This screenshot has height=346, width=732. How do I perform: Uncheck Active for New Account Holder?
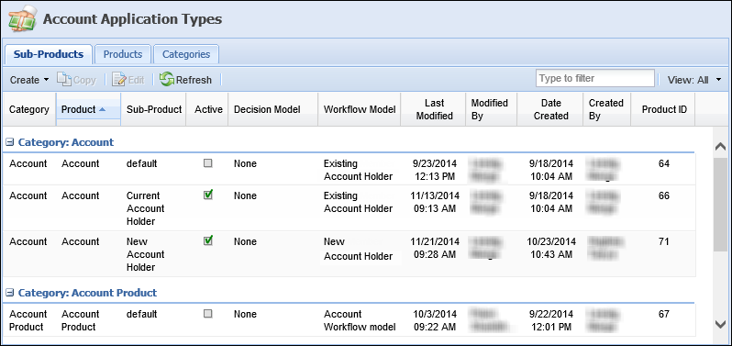(x=208, y=240)
